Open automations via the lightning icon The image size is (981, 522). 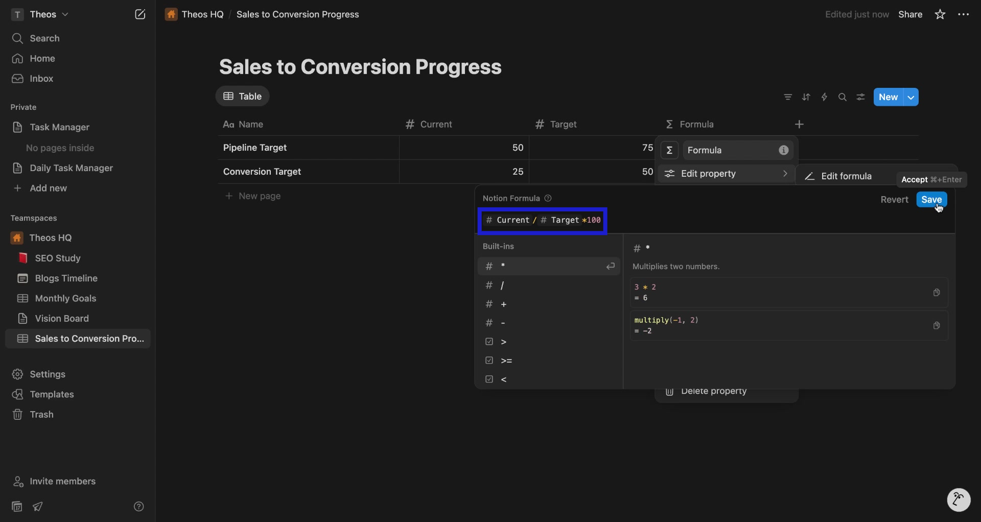coord(825,97)
